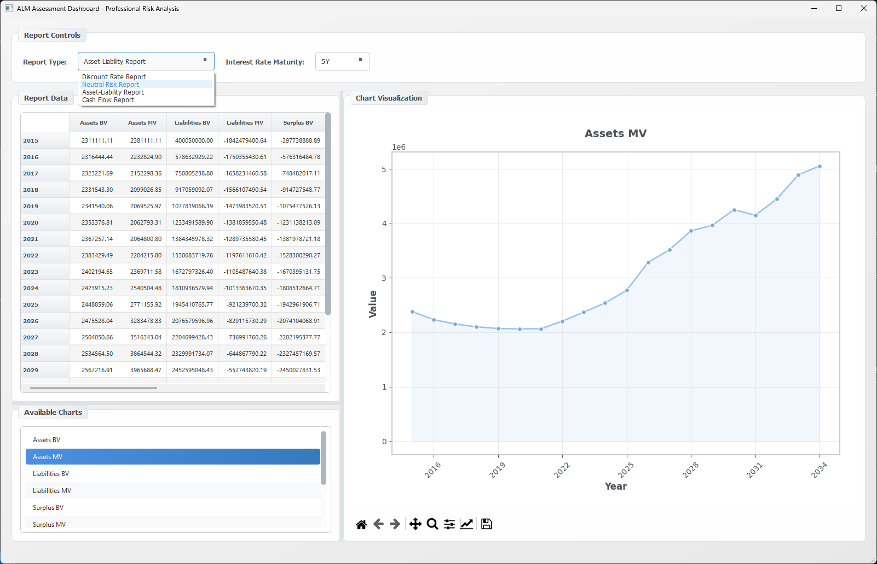Reset chart view with the Home icon

(361, 524)
